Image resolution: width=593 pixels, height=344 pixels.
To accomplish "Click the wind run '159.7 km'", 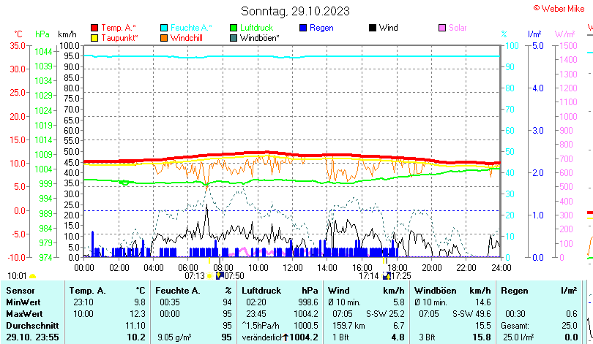I will pos(348,326).
